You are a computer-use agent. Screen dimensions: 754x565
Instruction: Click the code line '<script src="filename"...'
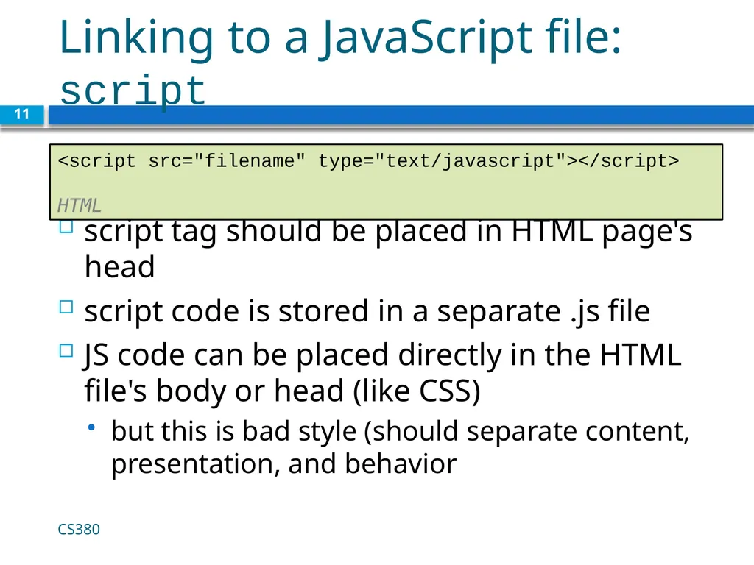pos(368,161)
